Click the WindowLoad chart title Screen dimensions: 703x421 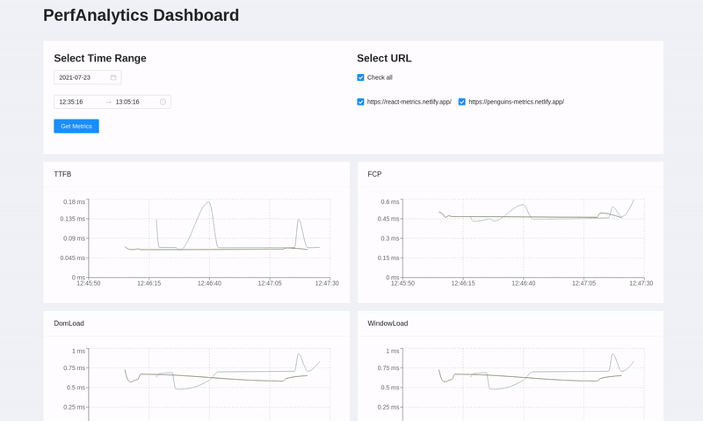pos(388,323)
